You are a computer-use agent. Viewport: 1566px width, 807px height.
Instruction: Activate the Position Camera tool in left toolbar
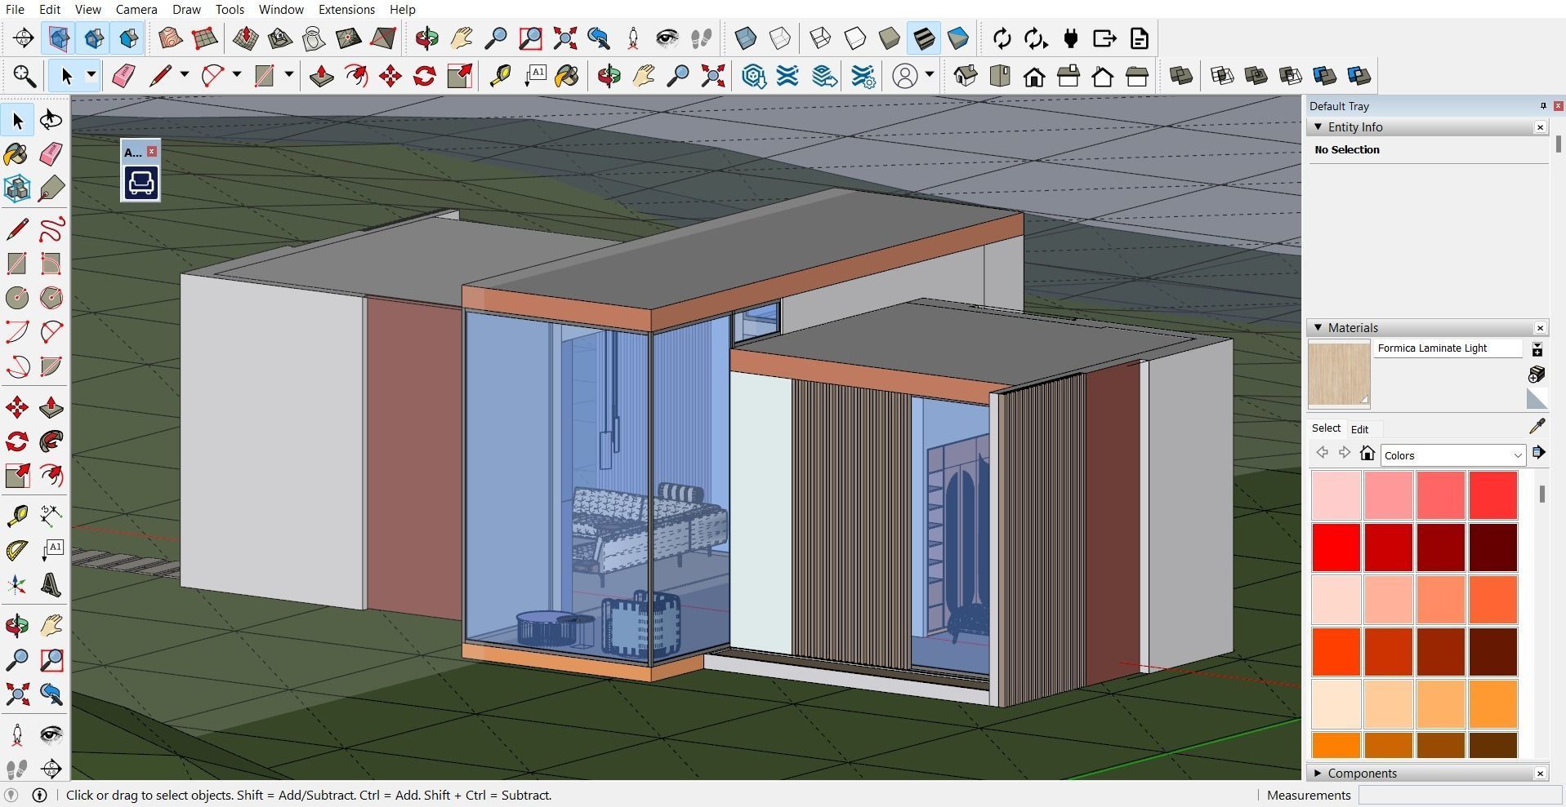click(16, 735)
